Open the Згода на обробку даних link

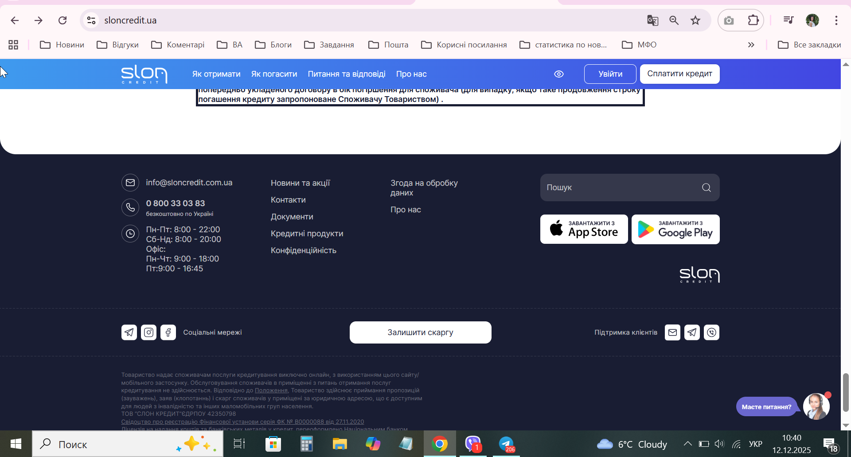pos(424,188)
